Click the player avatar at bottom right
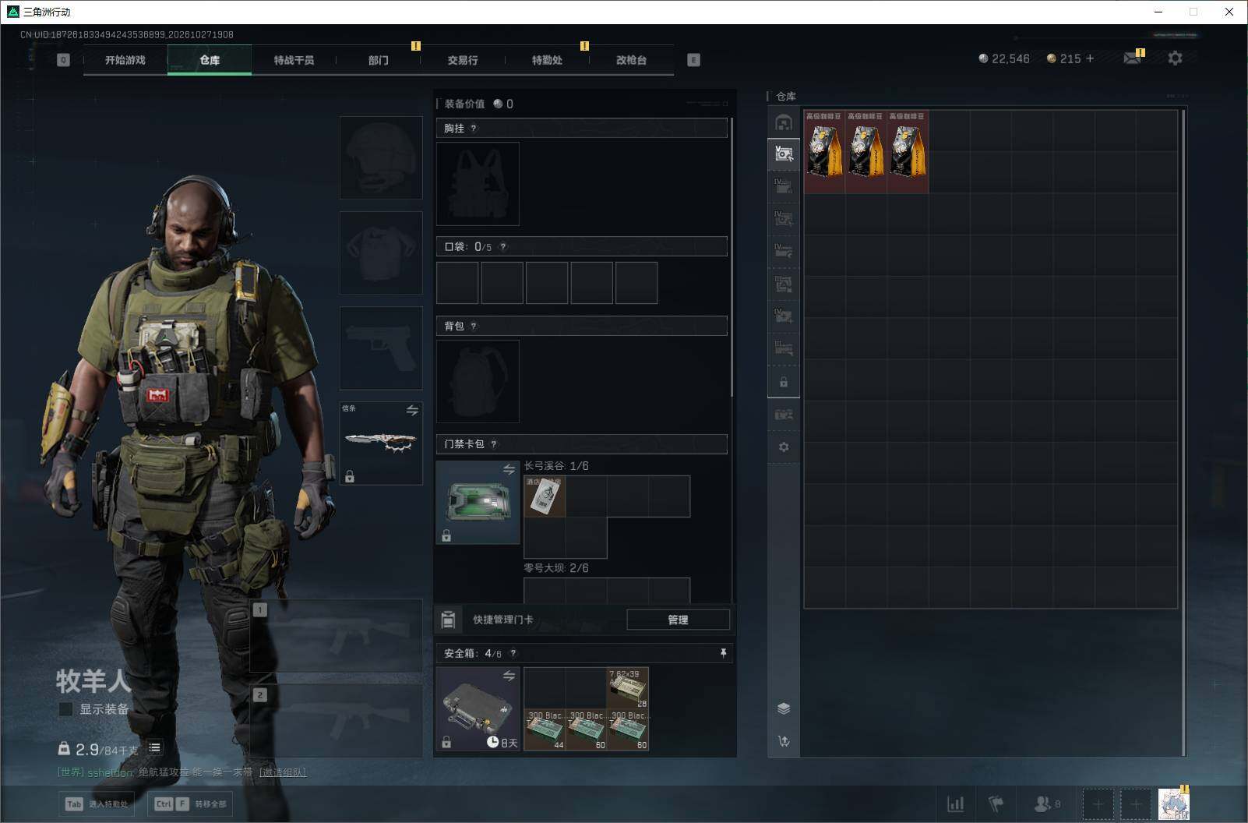The width and height of the screenshot is (1248, 823). [1173, 804]
